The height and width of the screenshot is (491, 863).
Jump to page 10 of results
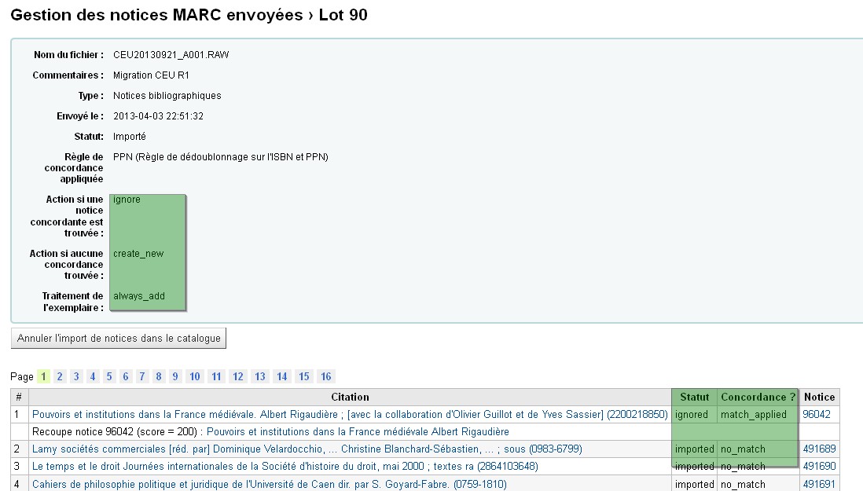click(195, 376)
